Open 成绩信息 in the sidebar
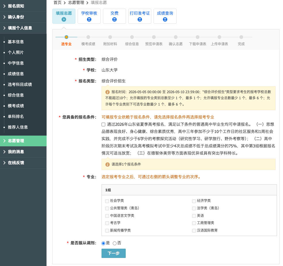Image resolution: width=283 pixels, height=266 pixels. pos(16,74)
